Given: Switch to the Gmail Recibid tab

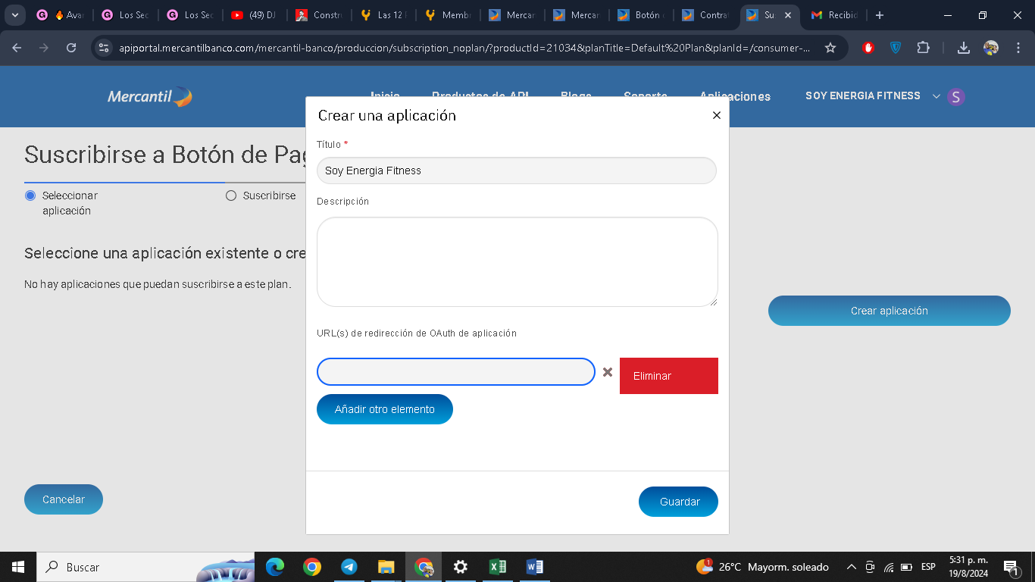Looking at the screenshot, I should click(x=833, y=15).
